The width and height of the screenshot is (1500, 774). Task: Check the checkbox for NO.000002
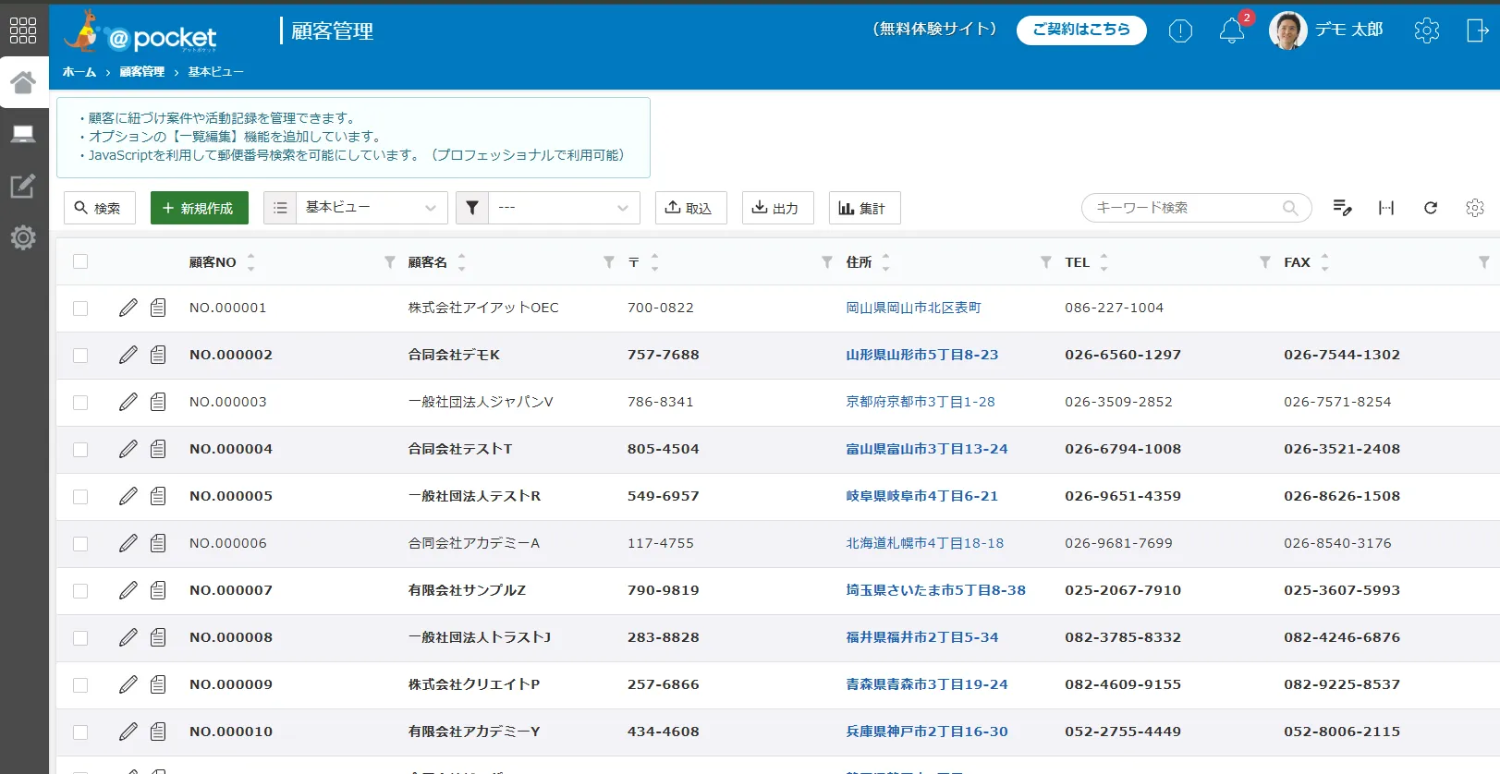click(80, 356)
